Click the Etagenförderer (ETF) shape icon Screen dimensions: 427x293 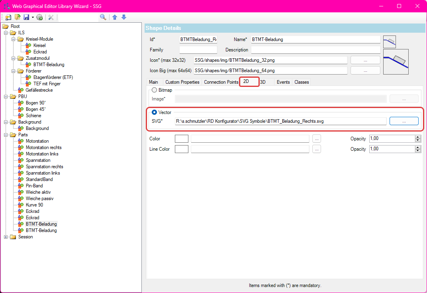click(x=28, y=77)
